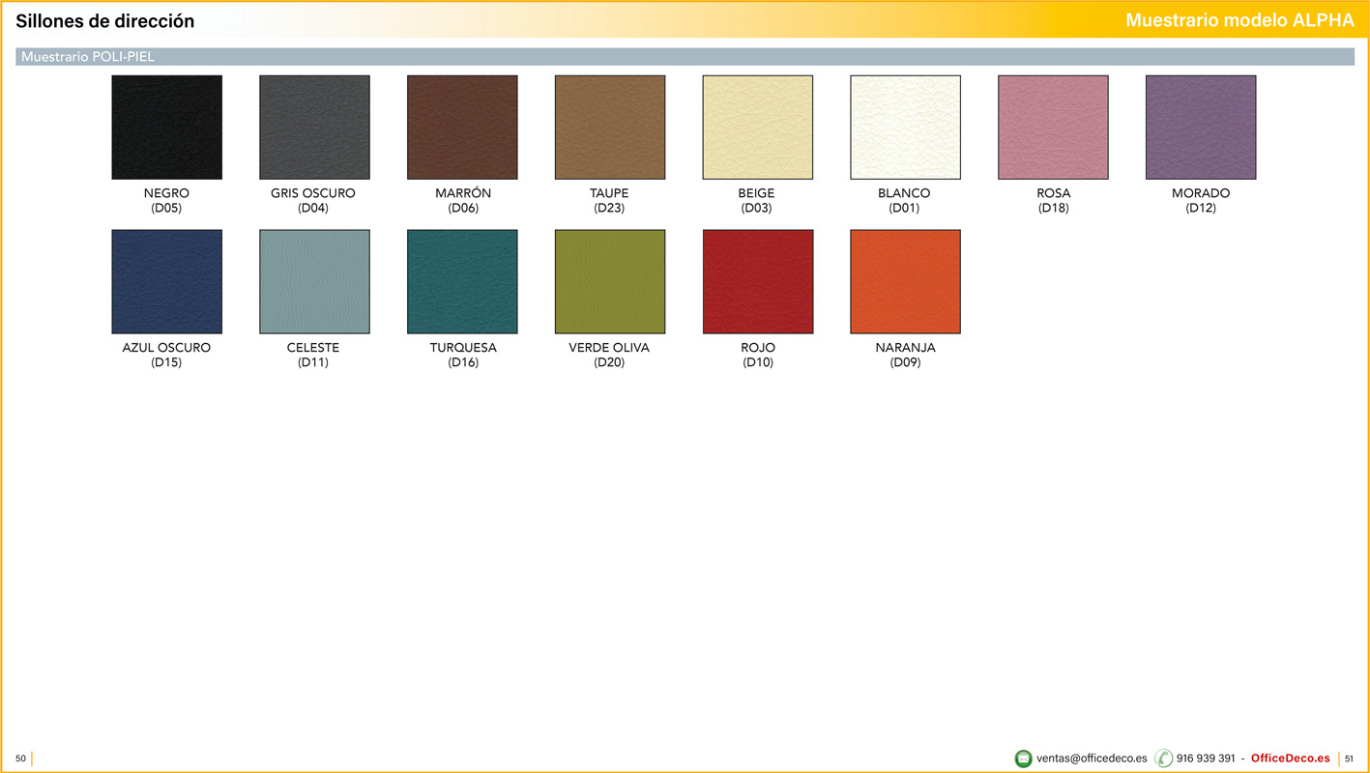This screenshot has width=1370, height=773.
Task: Click the "BEIGE" label text
Action: tap(756, 193)
